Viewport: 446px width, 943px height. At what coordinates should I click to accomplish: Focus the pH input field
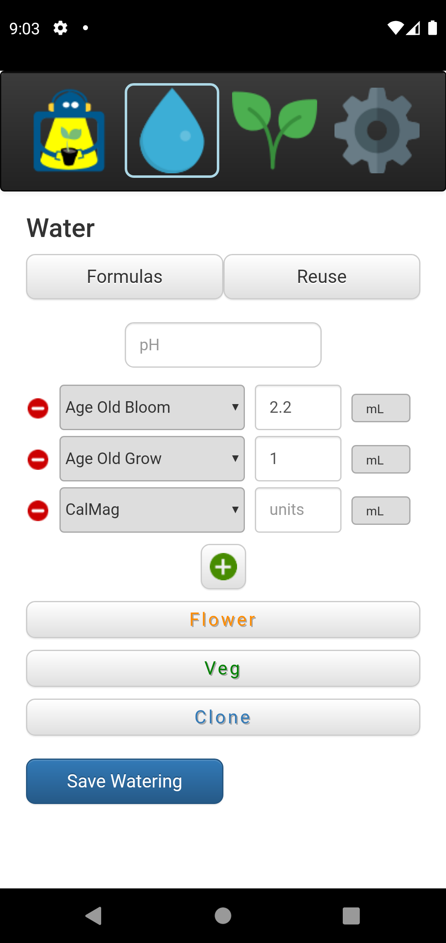click(223, 345)
